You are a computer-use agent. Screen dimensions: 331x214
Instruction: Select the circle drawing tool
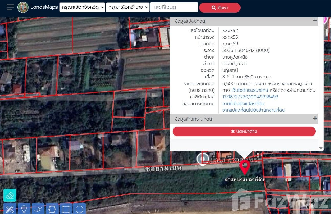pos(79,209)
